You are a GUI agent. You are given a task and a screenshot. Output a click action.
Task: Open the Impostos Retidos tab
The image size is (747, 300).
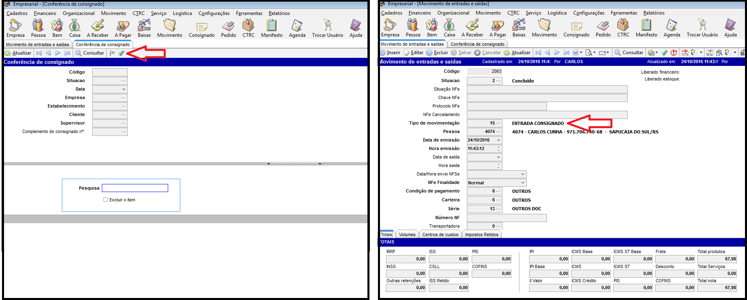click(x=481, y=235)
